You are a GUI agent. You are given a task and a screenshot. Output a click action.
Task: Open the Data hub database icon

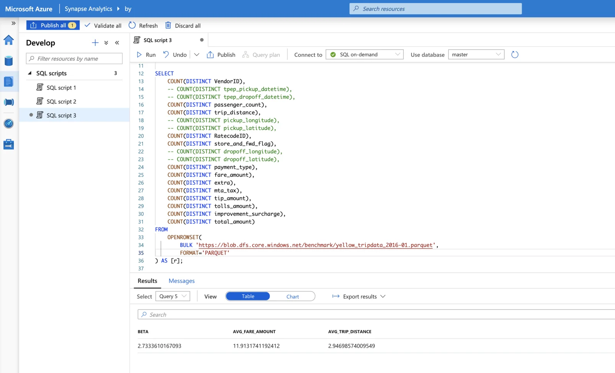8,61
